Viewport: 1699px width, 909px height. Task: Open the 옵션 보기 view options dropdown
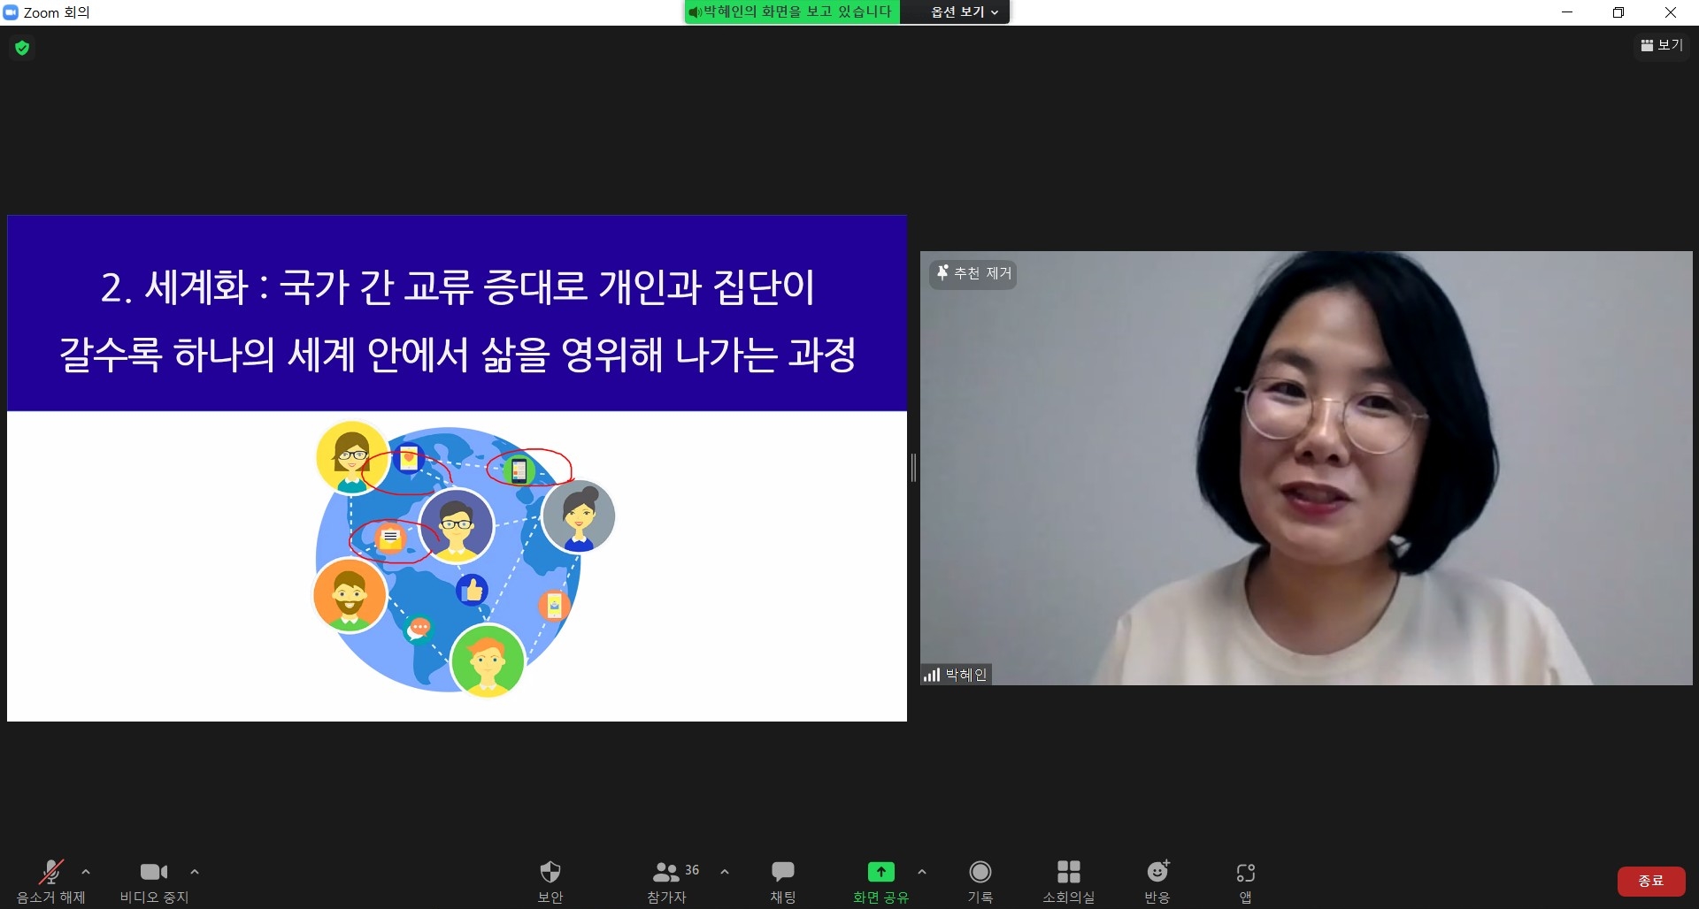tap(965, 12)
